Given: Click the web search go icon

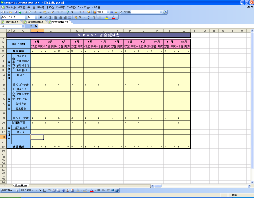Looking at the screenshot, I should pyautogui.click(x=165, y=12).
